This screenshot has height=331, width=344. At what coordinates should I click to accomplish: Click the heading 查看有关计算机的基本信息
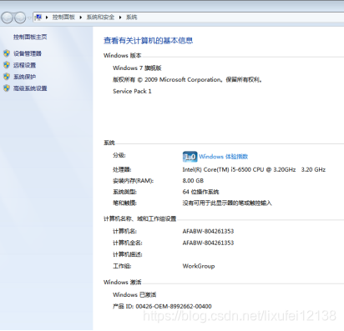coord(149,41)
